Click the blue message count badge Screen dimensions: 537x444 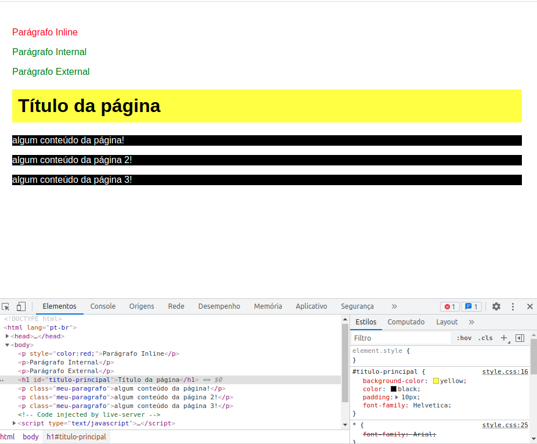(471, 306)
